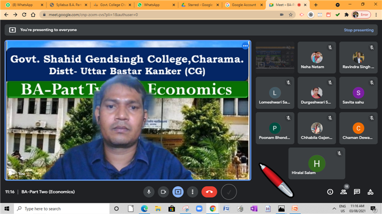The width and height of the screenshot is (382, 214).
Task: Switch to Govt. College tab
Action: [112, 5]
